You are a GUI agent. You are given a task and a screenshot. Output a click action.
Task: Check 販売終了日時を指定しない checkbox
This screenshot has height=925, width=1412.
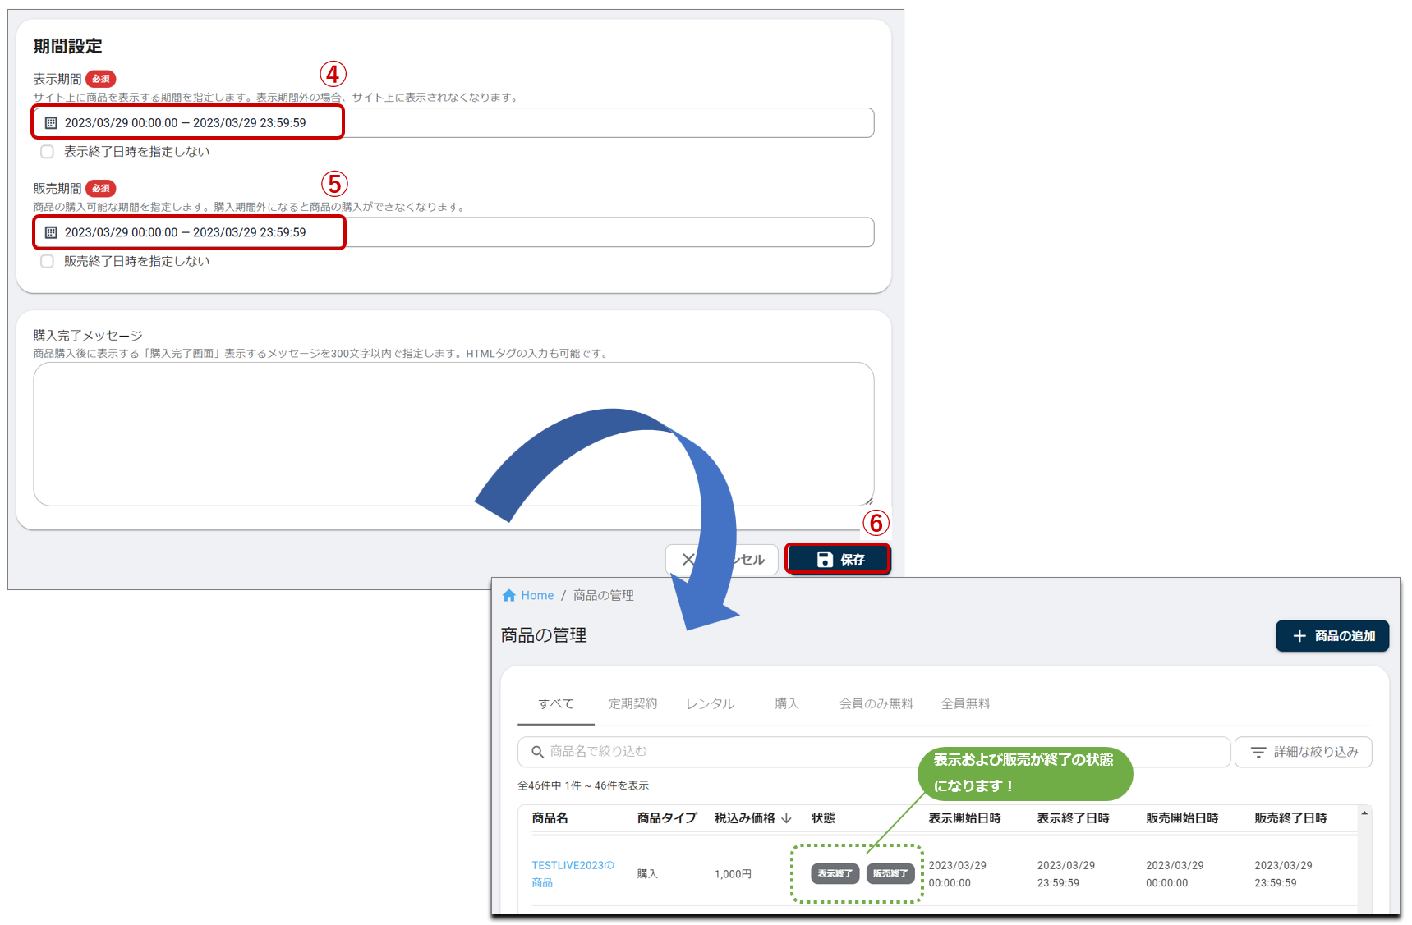click(x=47, y=261)
